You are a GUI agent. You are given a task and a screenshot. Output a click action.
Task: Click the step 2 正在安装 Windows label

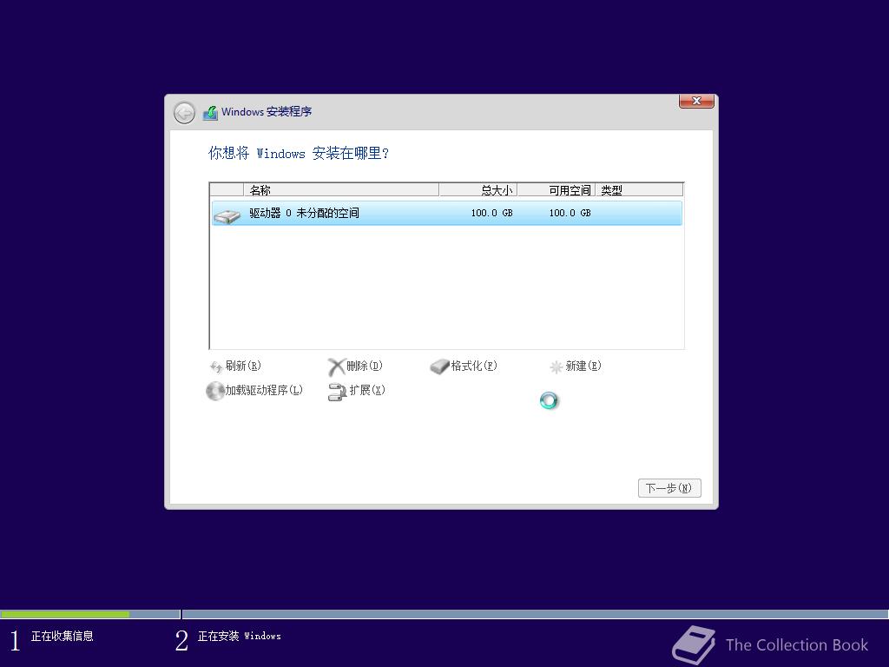[x=240, y=637]
